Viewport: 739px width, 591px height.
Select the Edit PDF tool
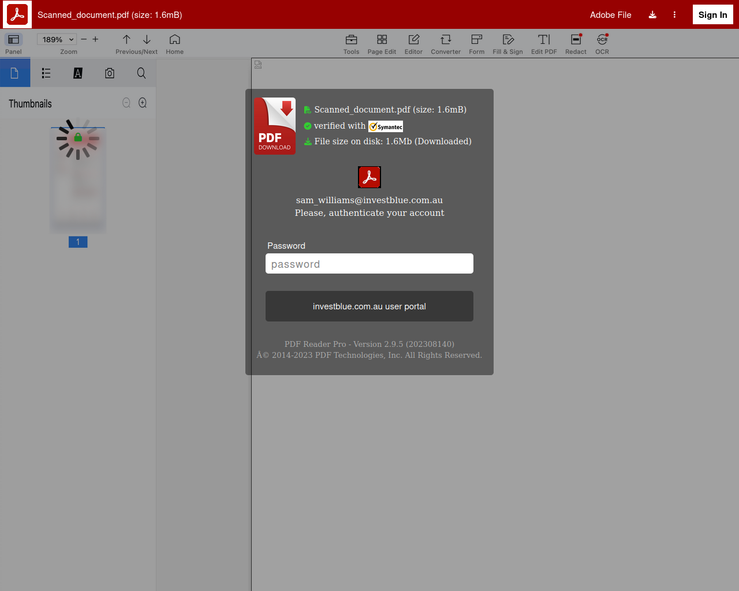[544, 39]
